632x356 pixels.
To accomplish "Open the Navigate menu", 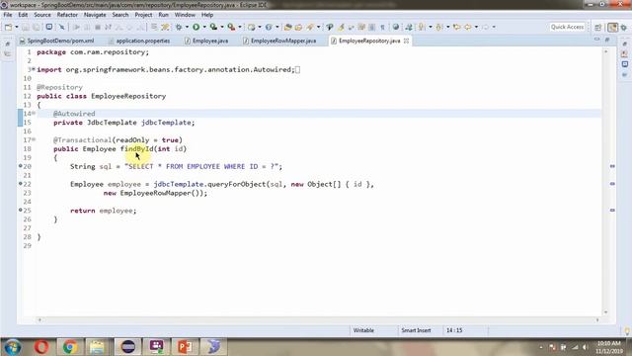I will (95, 15).
